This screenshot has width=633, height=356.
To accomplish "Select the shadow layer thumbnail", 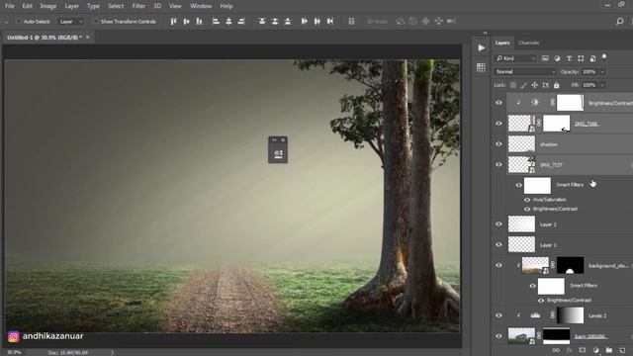I will click(x=521, y=144).
